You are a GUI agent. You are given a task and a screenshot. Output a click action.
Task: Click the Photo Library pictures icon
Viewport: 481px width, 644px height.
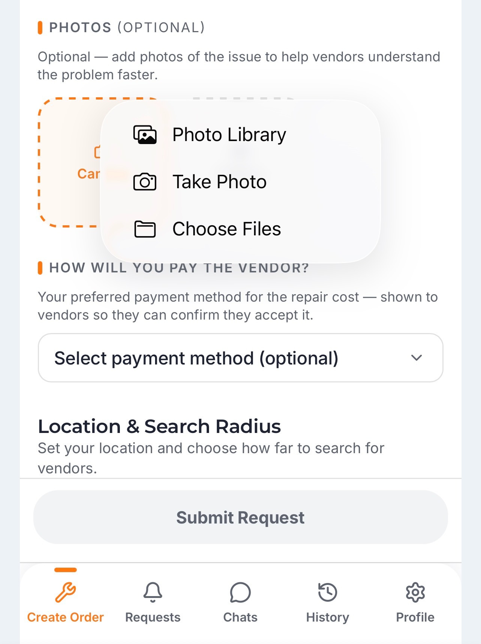tap(145, 135)
